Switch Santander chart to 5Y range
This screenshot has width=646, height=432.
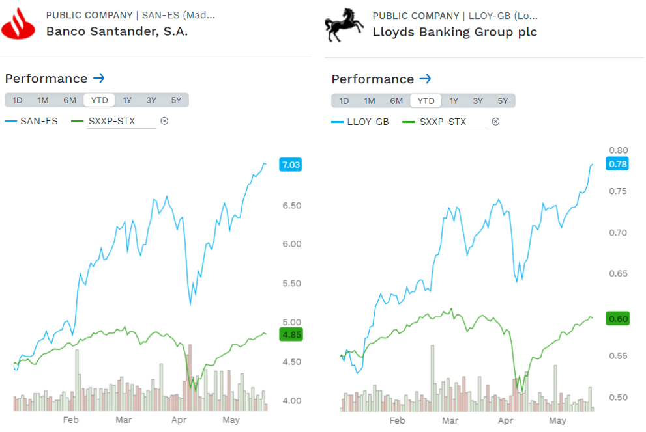pos(177,100)
